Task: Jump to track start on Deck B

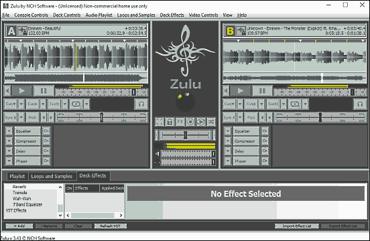Action: (226, 90)
